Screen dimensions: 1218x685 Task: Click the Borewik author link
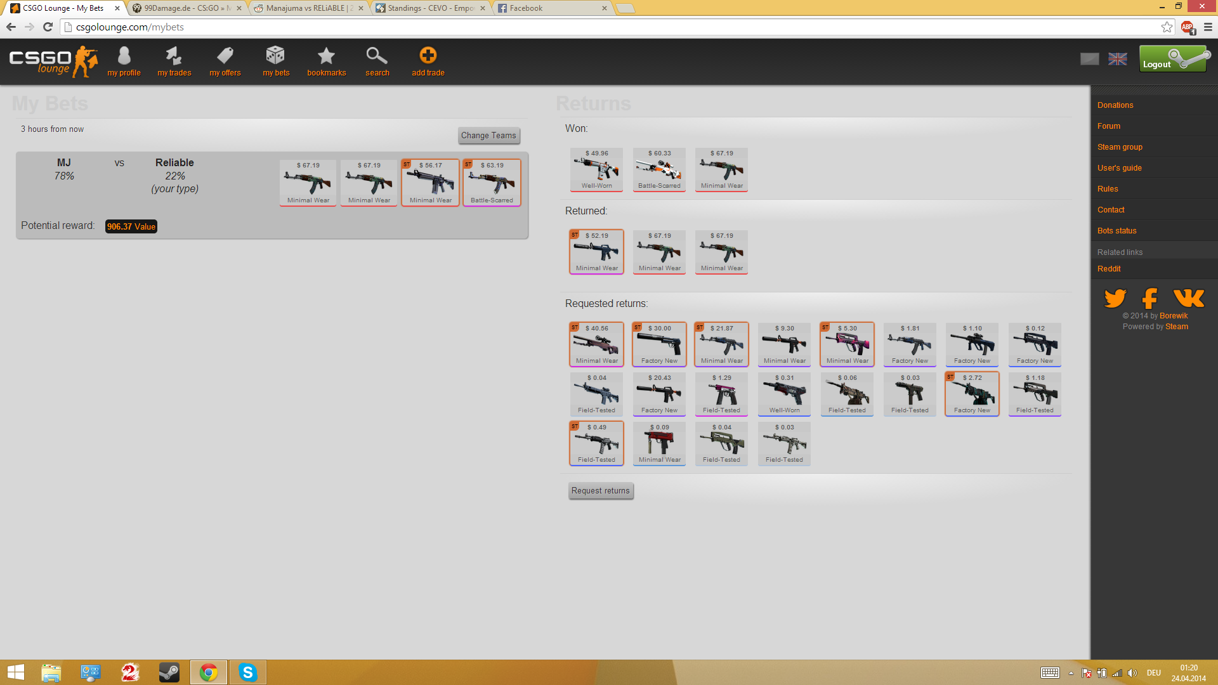tap(1174, 316)
